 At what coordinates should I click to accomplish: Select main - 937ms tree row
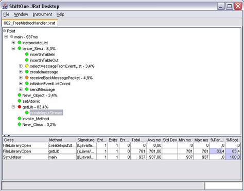[26, 37]
